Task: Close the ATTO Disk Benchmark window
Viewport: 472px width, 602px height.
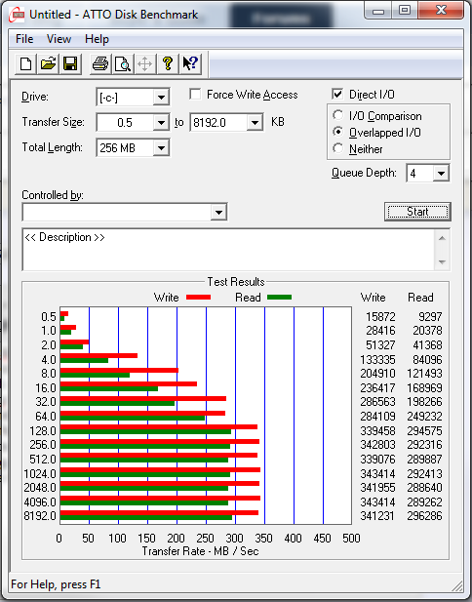Action: point(441,11)
